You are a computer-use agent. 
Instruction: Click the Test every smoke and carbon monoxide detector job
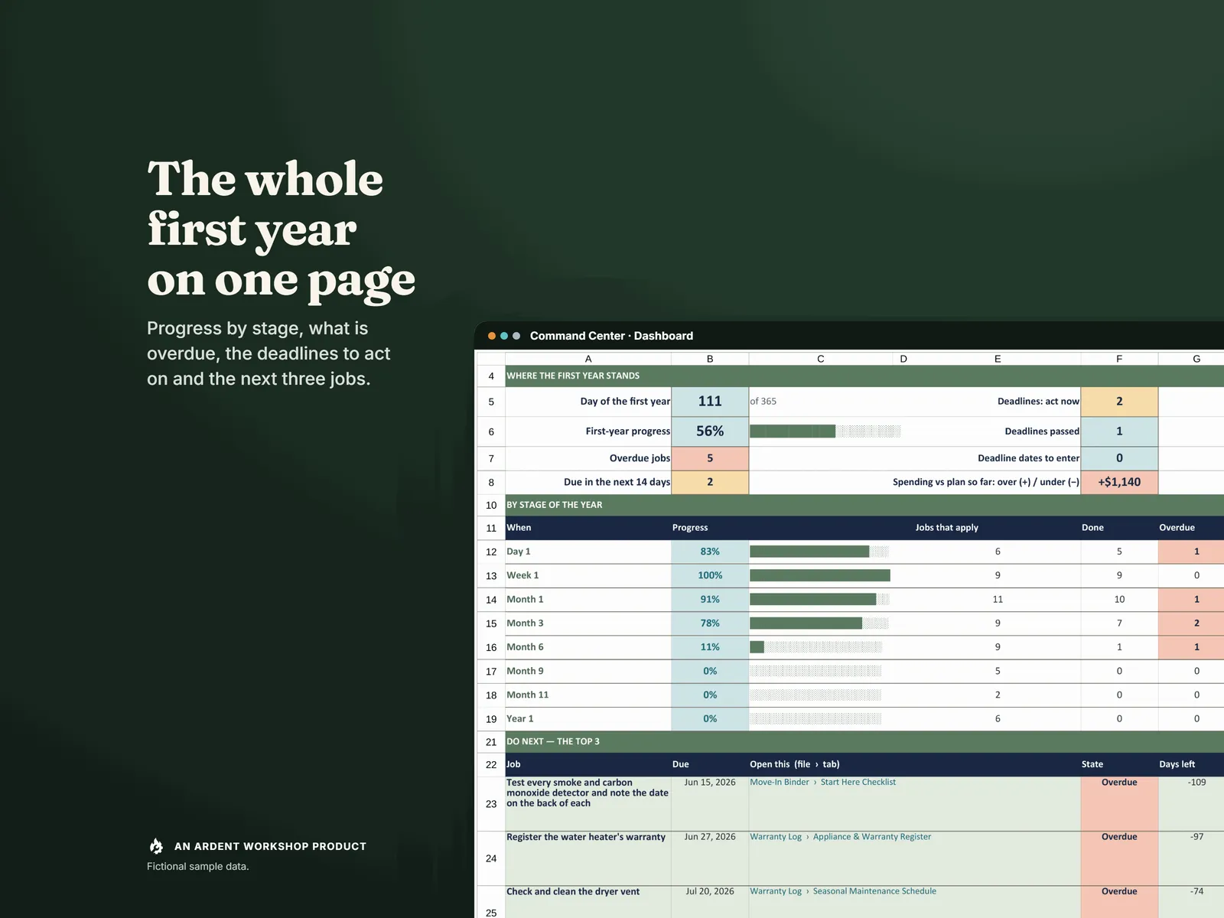click(x=588, y=793)
